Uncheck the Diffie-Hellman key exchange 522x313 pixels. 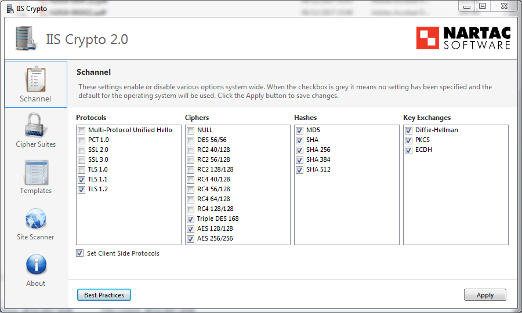tap(408, 130)
